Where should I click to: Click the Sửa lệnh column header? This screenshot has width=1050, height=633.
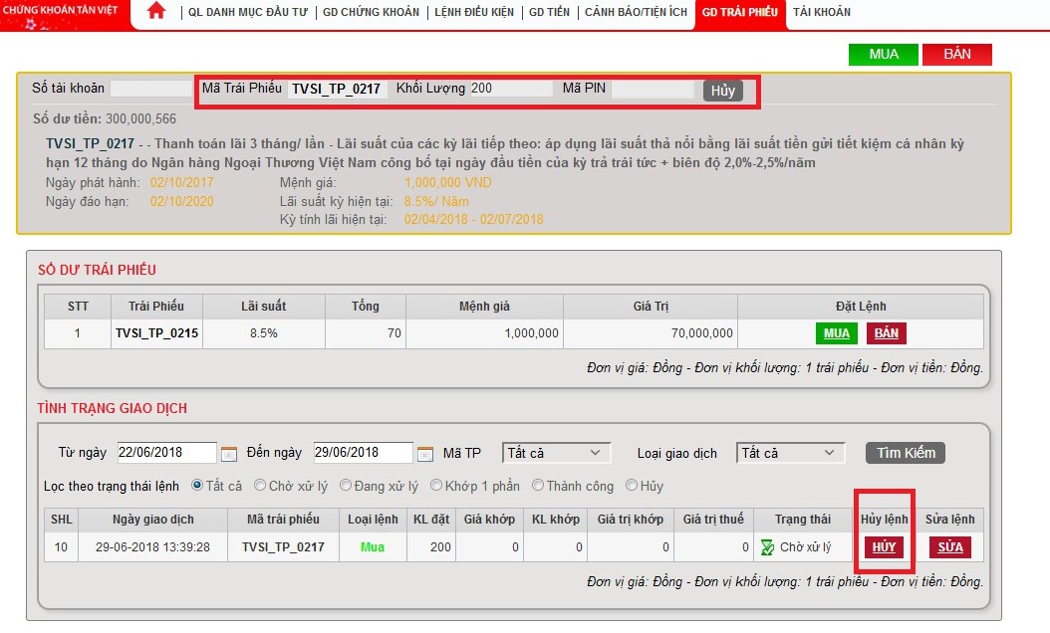coord(949,520)
